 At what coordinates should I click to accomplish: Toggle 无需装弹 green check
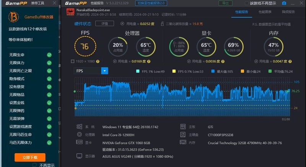[x=49, y=119]
